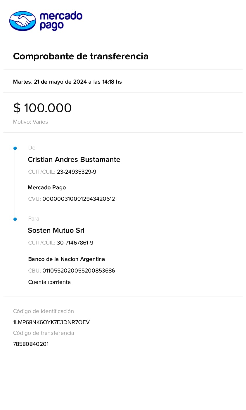Select the recipient CUIT/CUIL number 30-71467861-9
Image resolution: width=246 pixels, height=410 pixels.
click(x=75, y=243)
